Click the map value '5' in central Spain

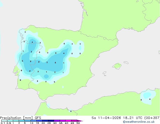pyautogui.click(x=55, y=63)
